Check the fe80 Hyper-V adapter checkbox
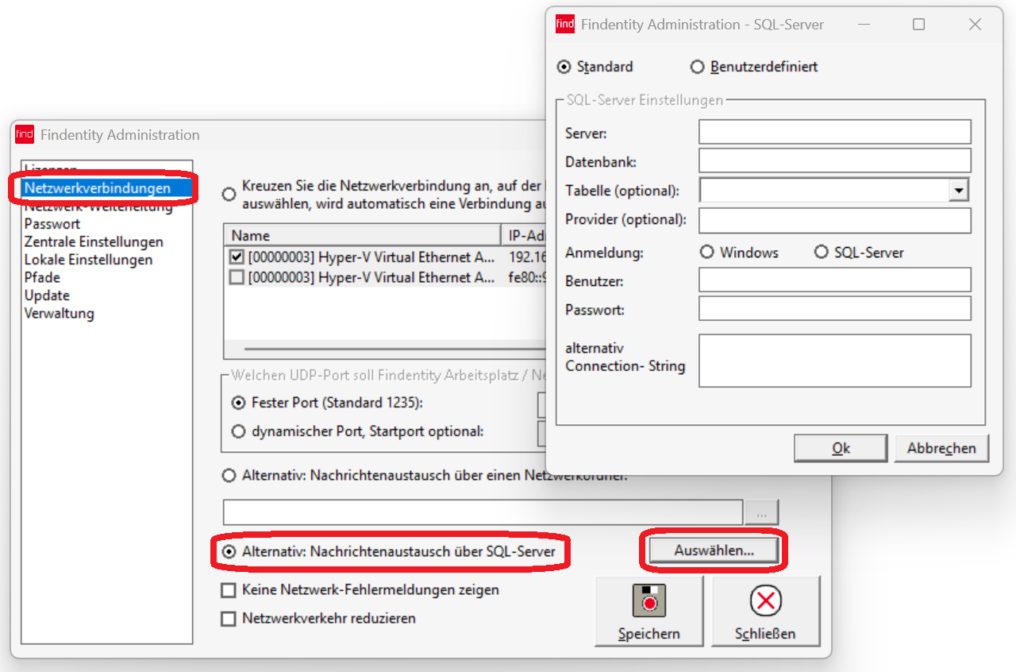Image resolution: width=1016 pixels, height=672 pixels. click(x=237, y=277)
